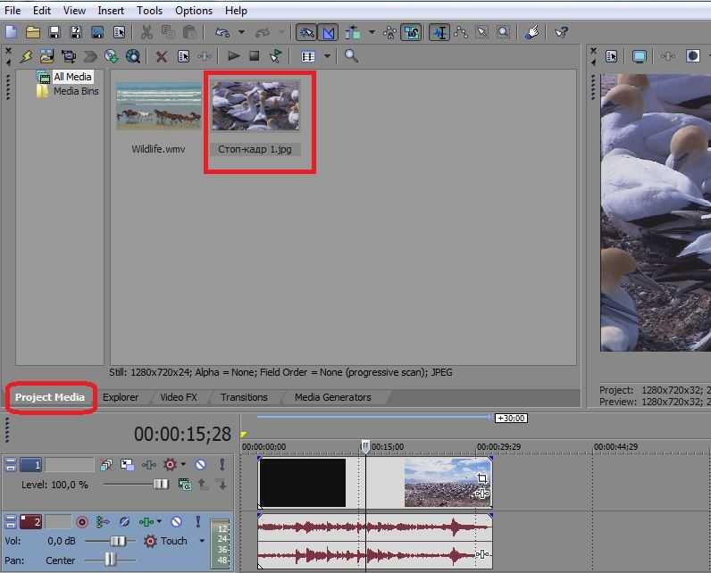The height and width of the screenshot is (573, 711).
Task: Arm audio track 2 for record
Action: (82, 522)
